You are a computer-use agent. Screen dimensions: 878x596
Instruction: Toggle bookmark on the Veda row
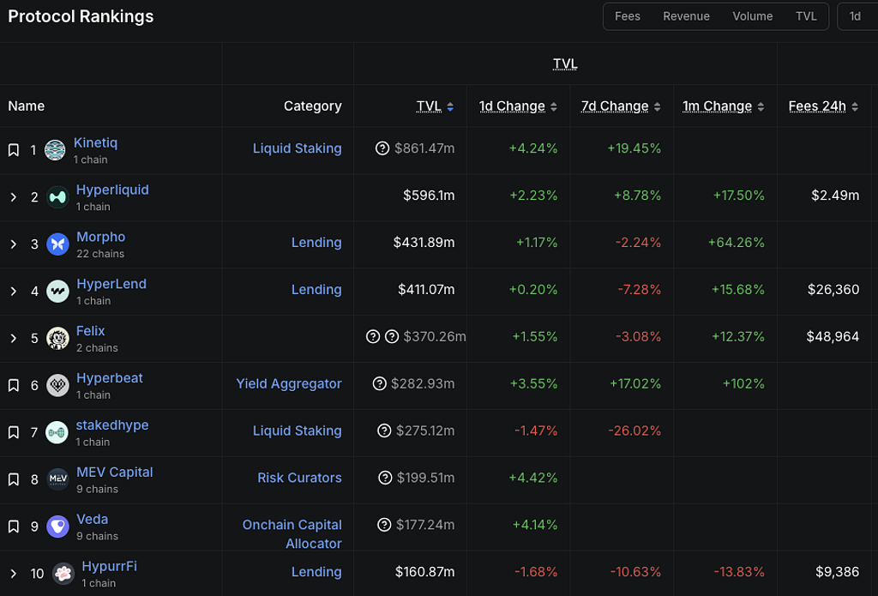[14, 527]
